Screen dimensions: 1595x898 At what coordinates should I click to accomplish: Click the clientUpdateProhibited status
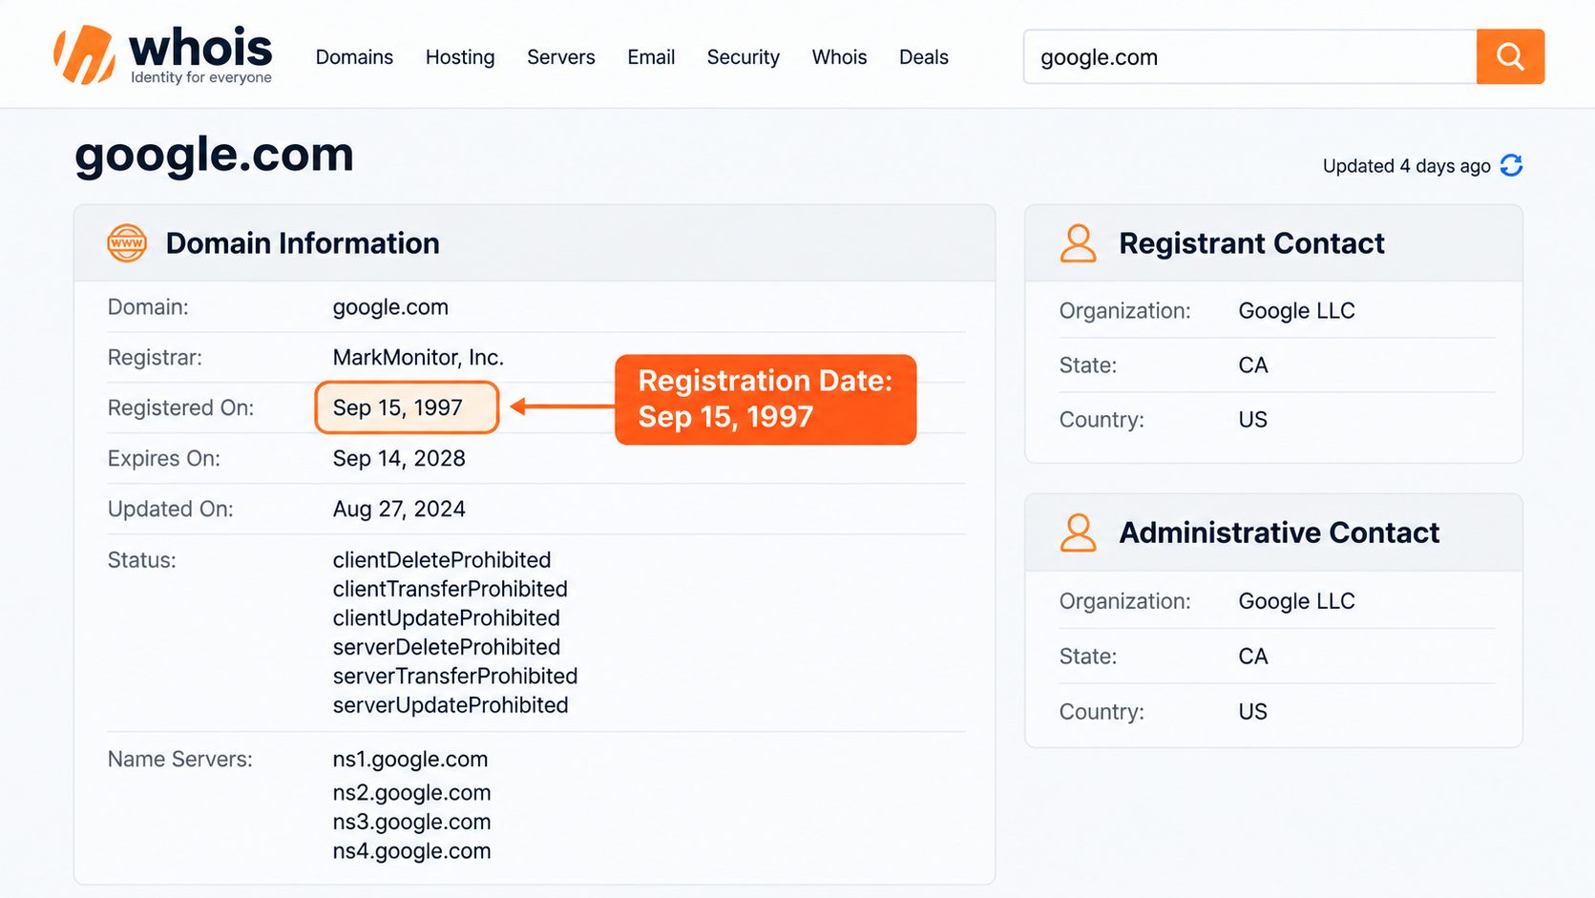[x=447, y=618]
